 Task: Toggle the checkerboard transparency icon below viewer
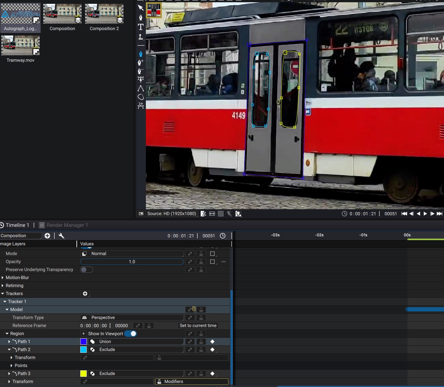tap(221, 214)
